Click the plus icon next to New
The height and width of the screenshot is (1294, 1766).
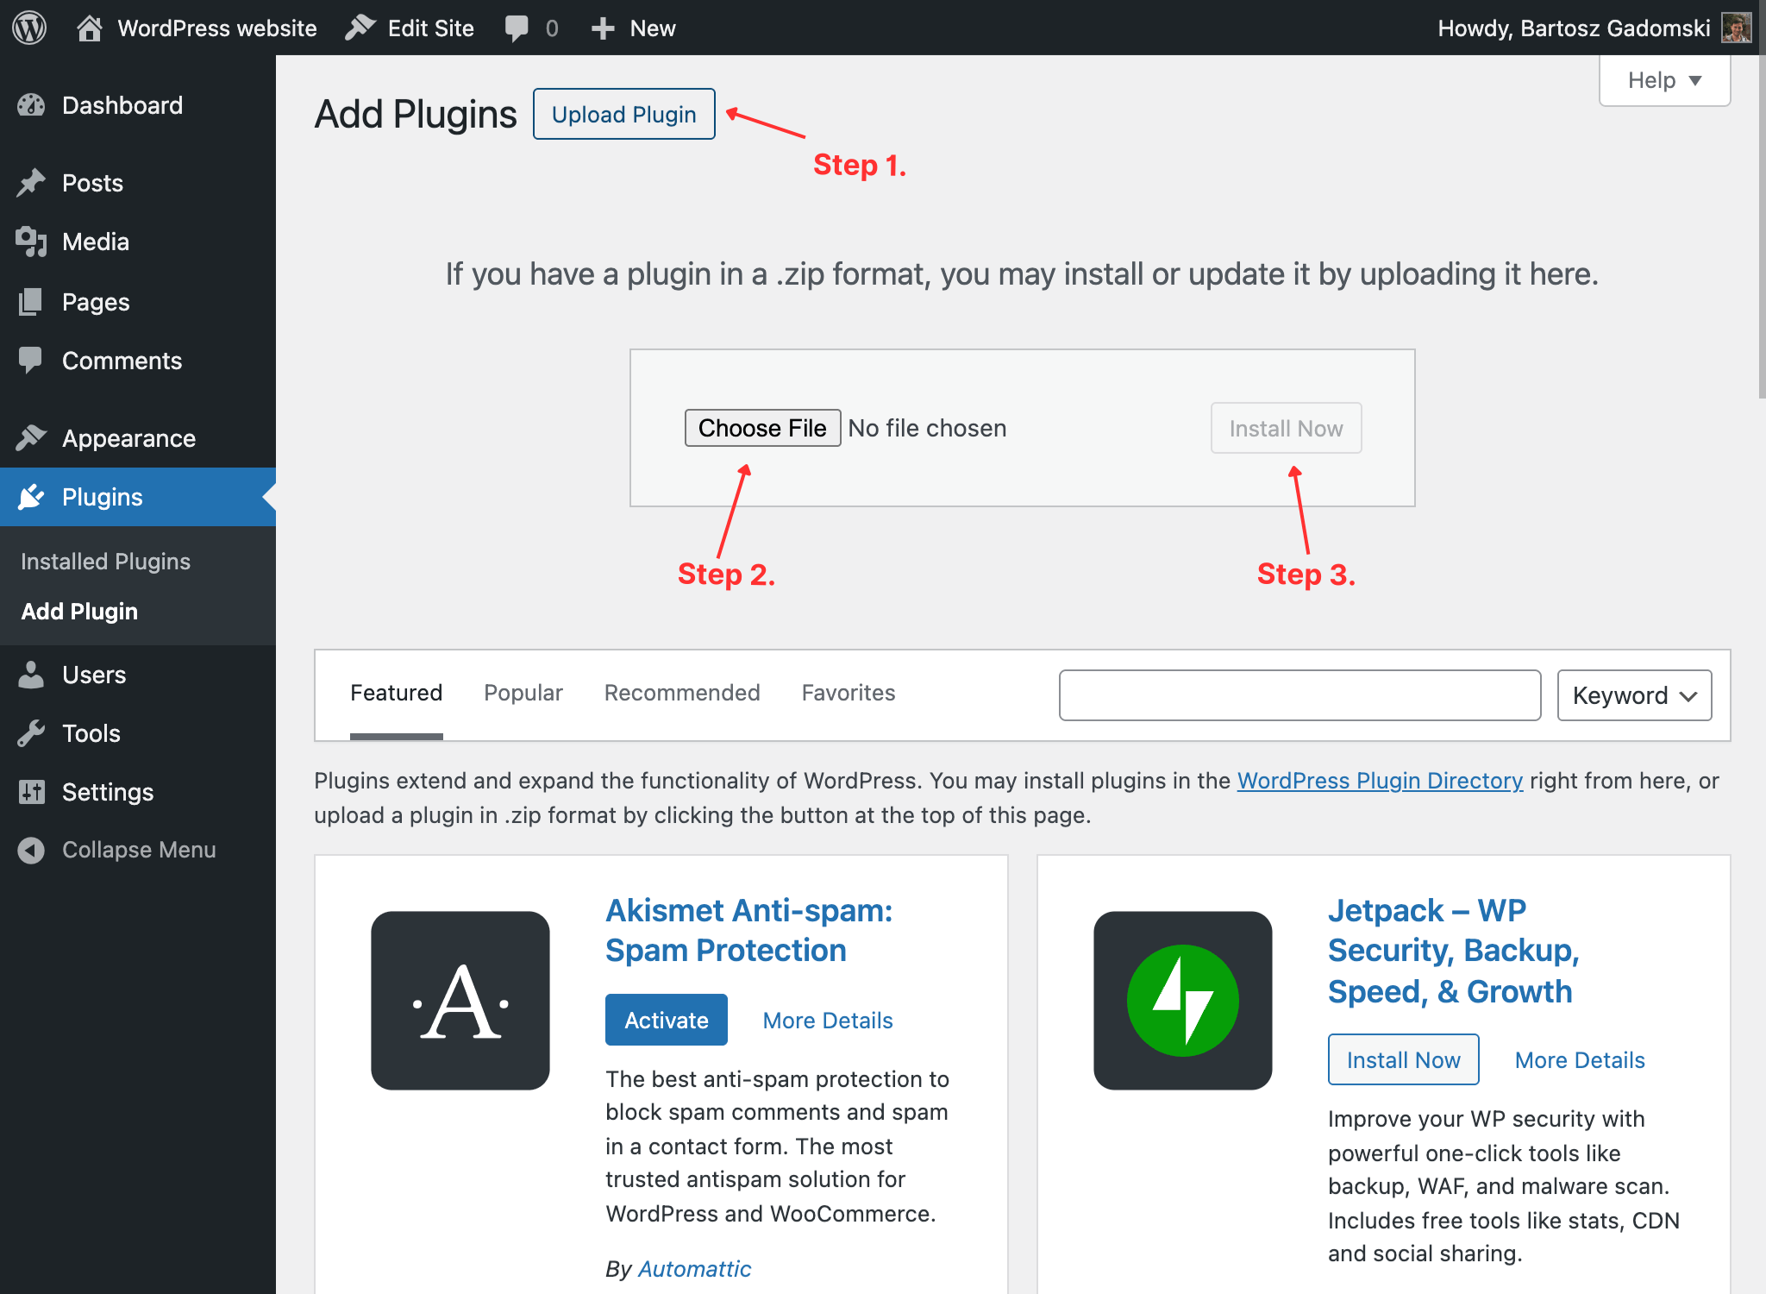tap(603, 28)
